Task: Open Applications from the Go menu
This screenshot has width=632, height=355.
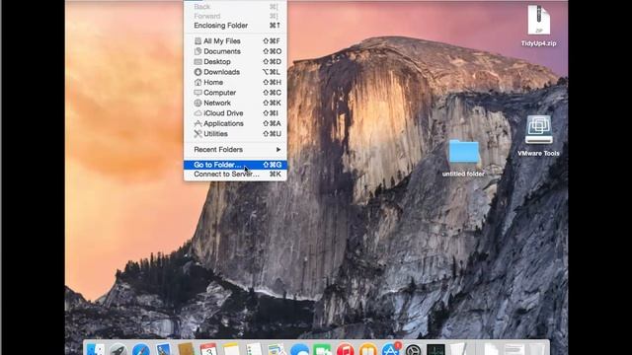Action: [x=235, y=123]
